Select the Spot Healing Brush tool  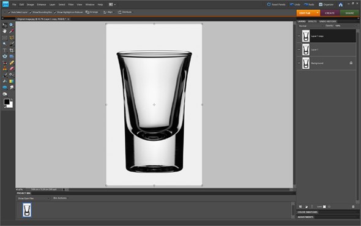[11, 62]
